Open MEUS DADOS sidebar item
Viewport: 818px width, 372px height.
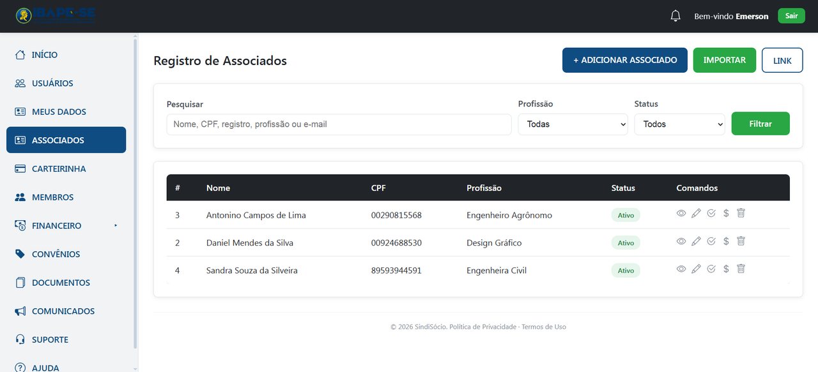[x=66, y=112]
